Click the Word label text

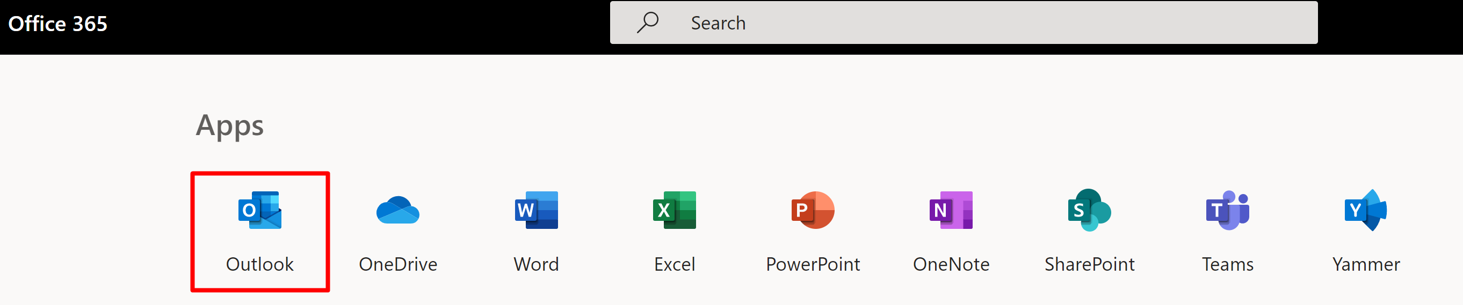[x=536, y=264]
